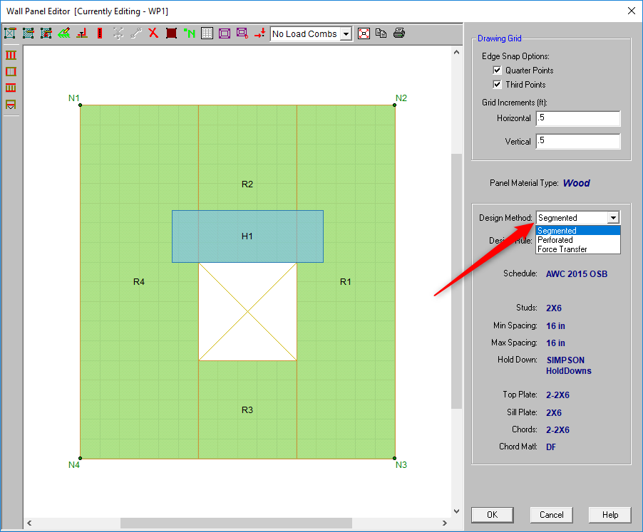Viewport: 643px width, 532px height.
Task: Select region R2 above the header
Action: (247, 184)
